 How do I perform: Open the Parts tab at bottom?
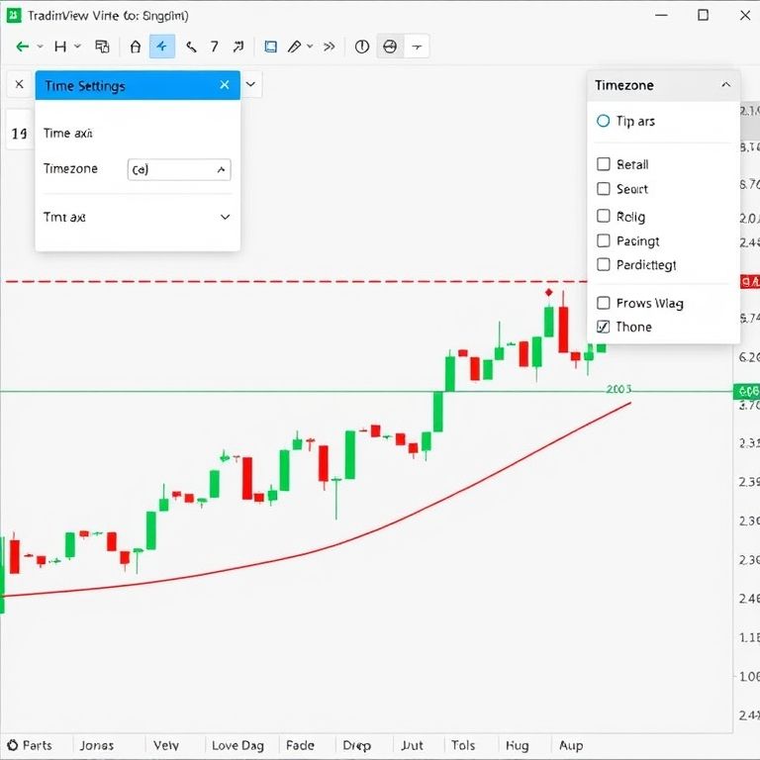(x=30, y=745)
